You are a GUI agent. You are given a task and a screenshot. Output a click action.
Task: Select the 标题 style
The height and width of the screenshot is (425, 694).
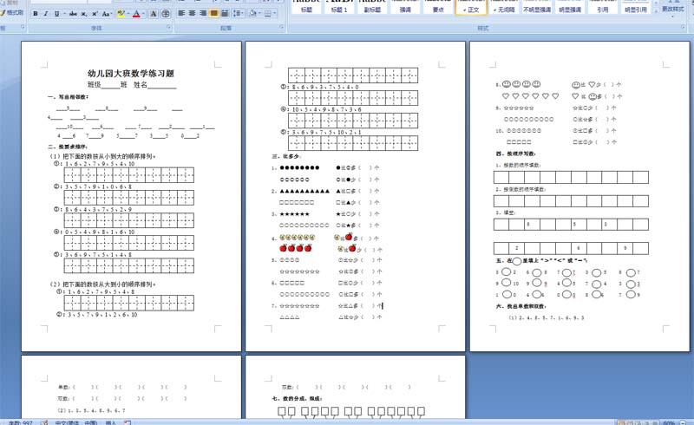[306, 7]
